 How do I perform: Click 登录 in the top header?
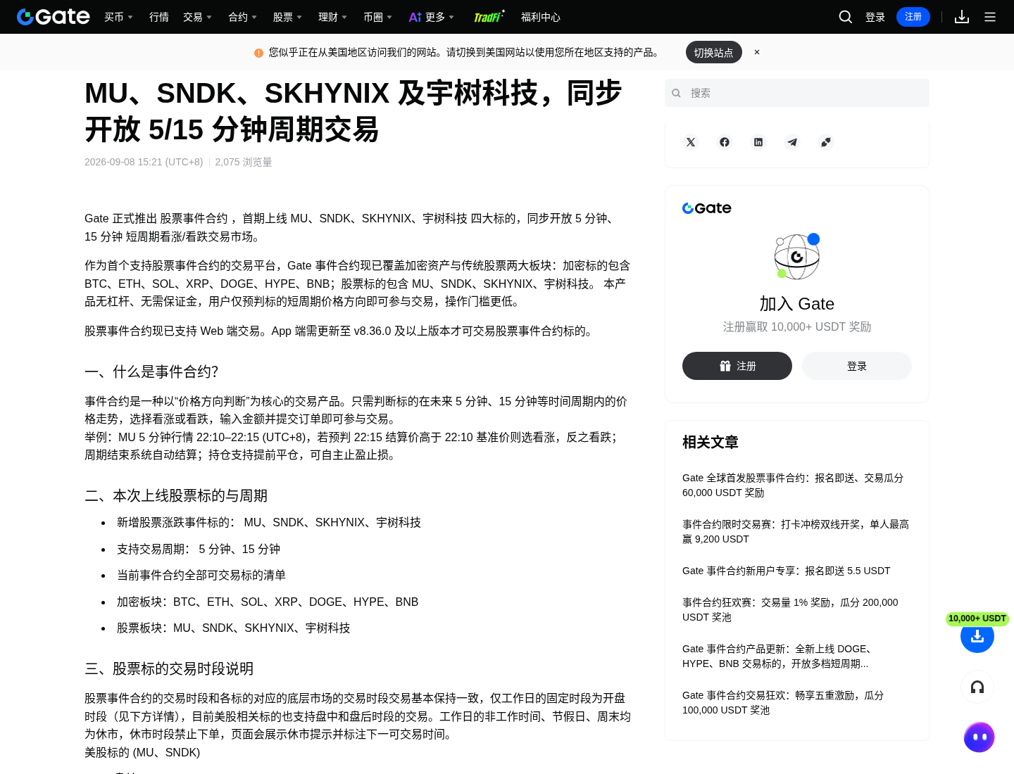point(875,17)
